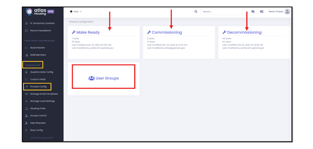
Task: Click the Housing Pools hierarchy icon
Action: click(26, 109)
